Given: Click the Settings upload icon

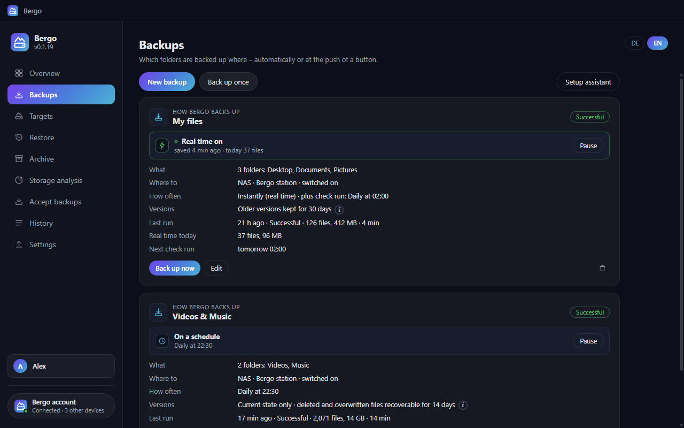Looking at the screenshot, I should 19,244.
